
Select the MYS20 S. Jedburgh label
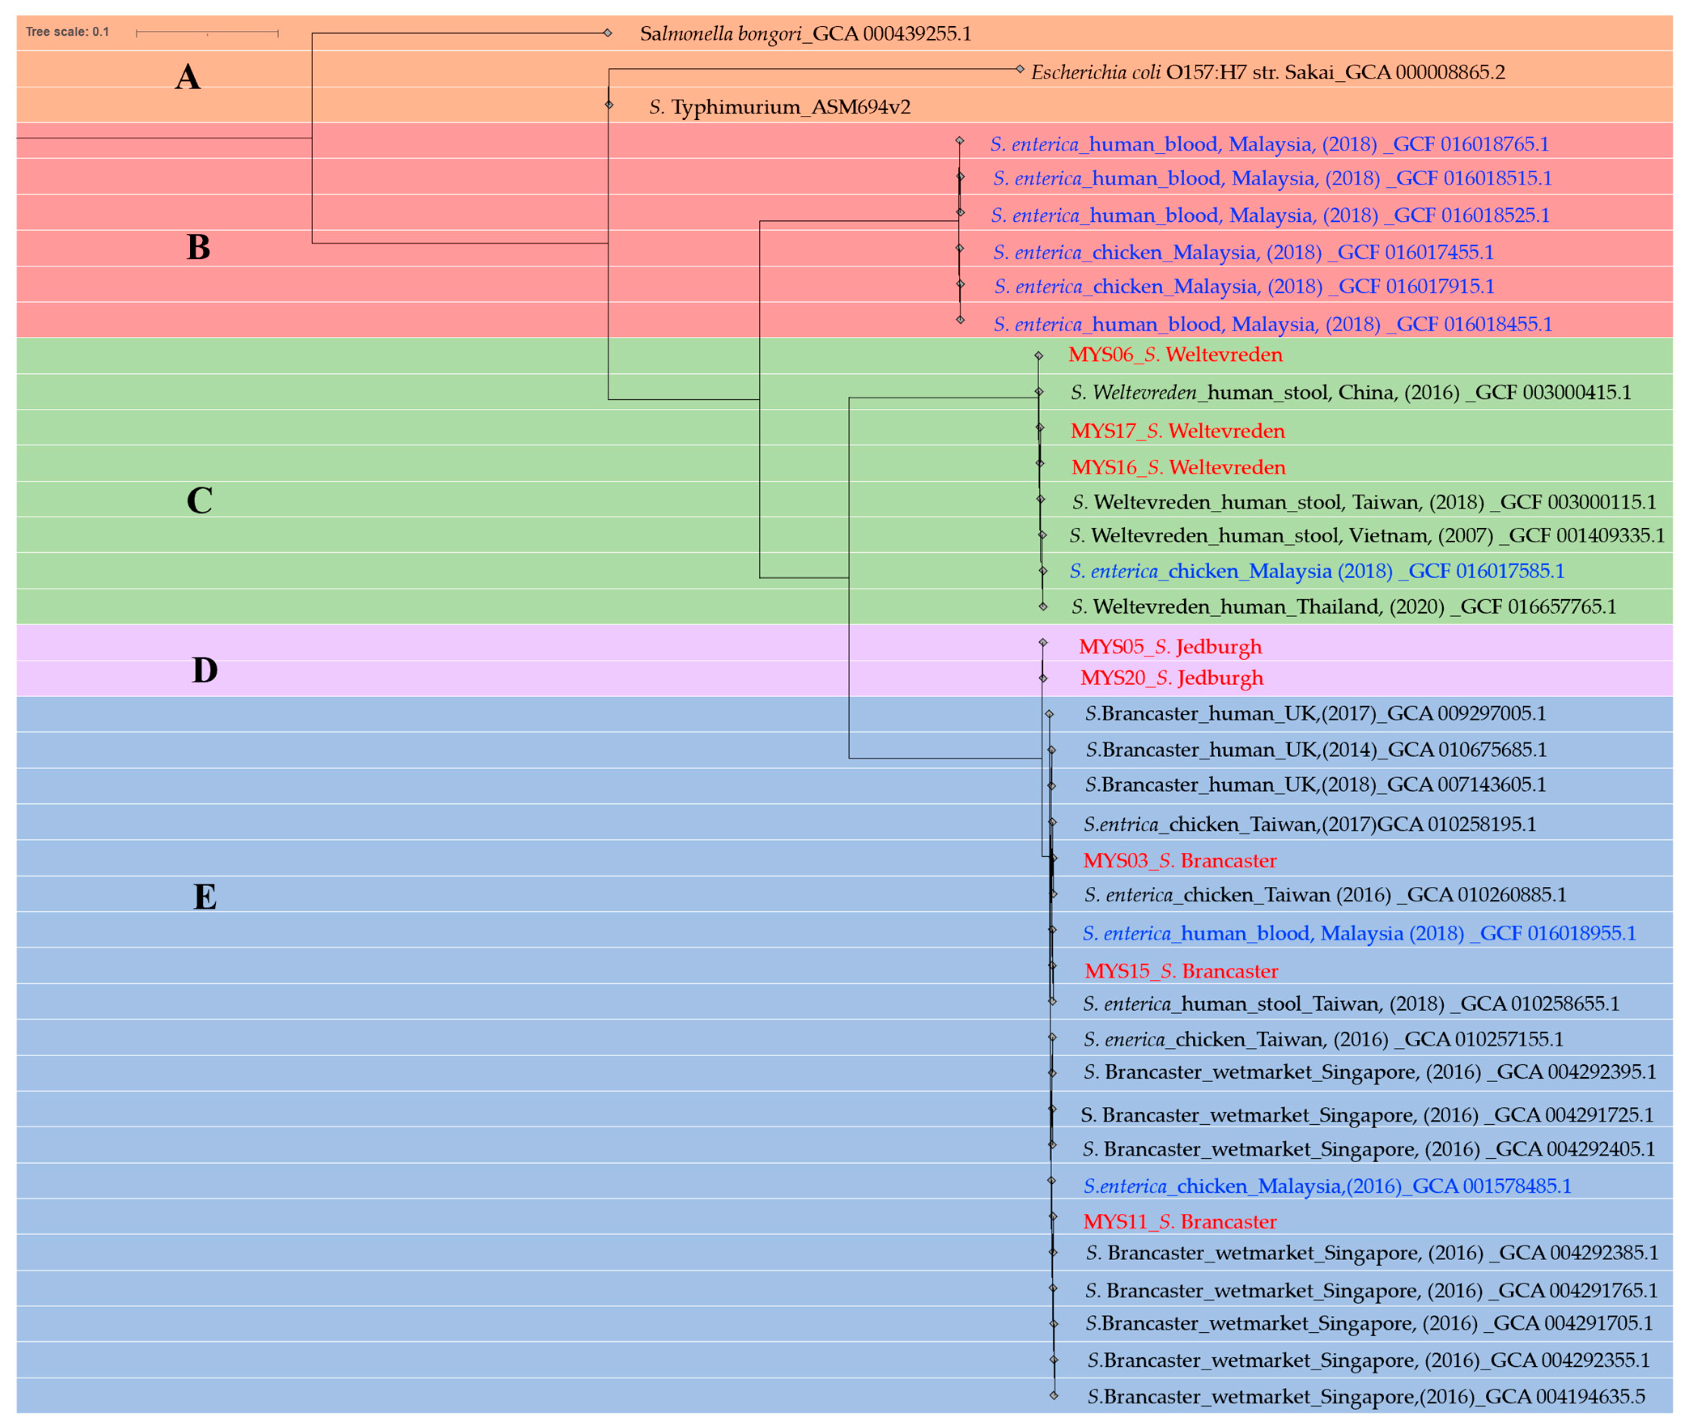(x=1171, y=678)
